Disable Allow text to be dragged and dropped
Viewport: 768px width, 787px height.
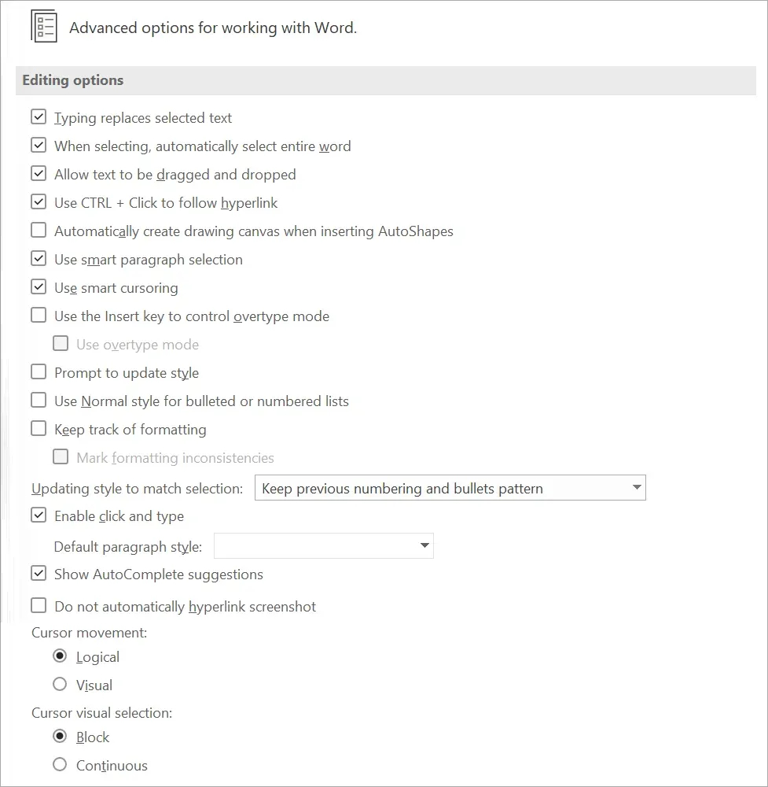point(39,174)
